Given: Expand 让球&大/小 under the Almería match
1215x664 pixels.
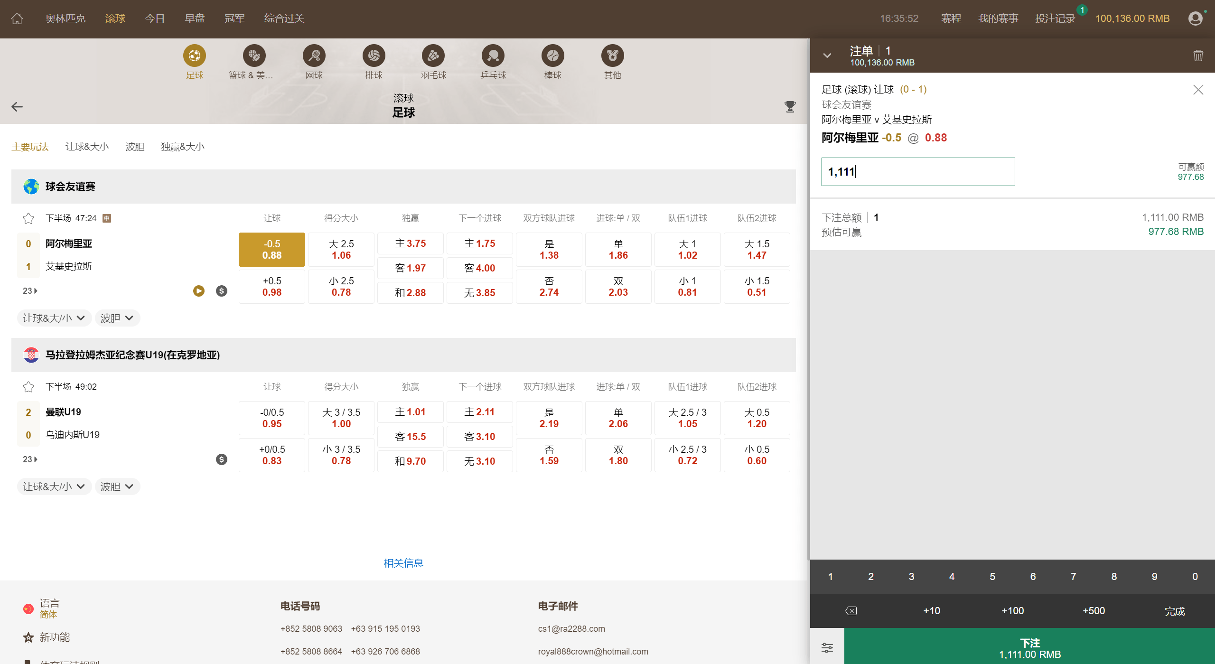Looking at the screenshot, I should [x=54, y=318].
